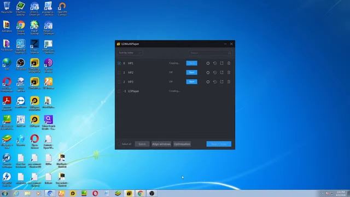This screenshot has width=350, height=197.
Task: Open OBS from the taskbar
Action: [x=152, y=193]
